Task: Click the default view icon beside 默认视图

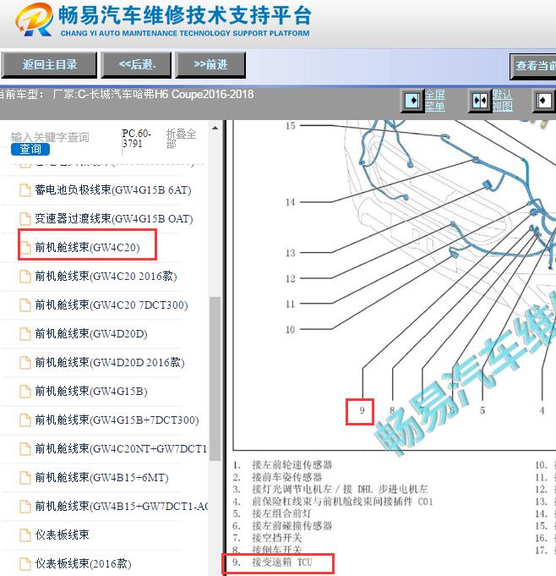Action: (480, 101)
